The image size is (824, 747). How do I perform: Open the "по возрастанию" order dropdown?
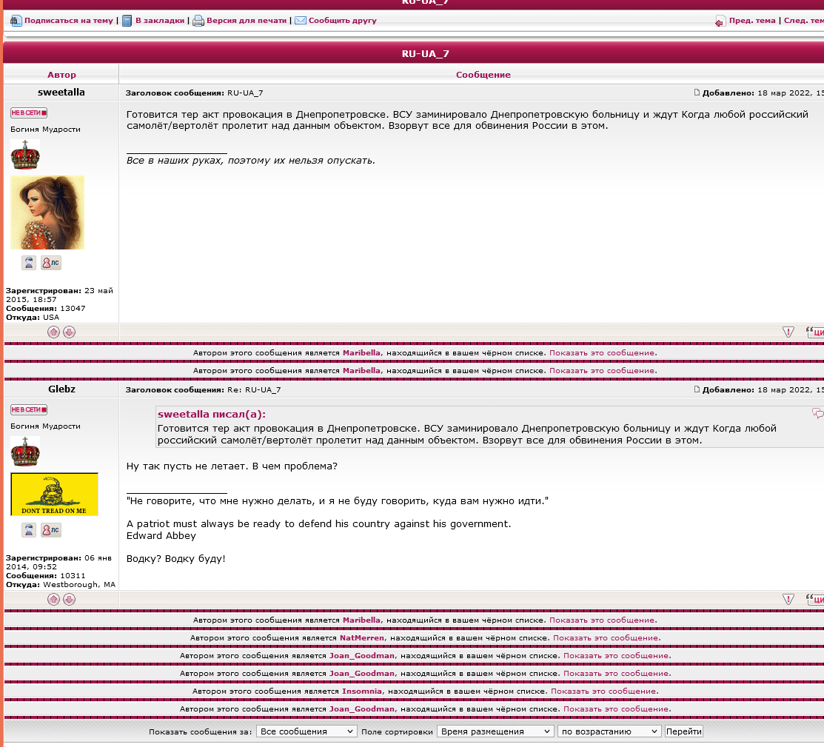click(x=609, y=731)
